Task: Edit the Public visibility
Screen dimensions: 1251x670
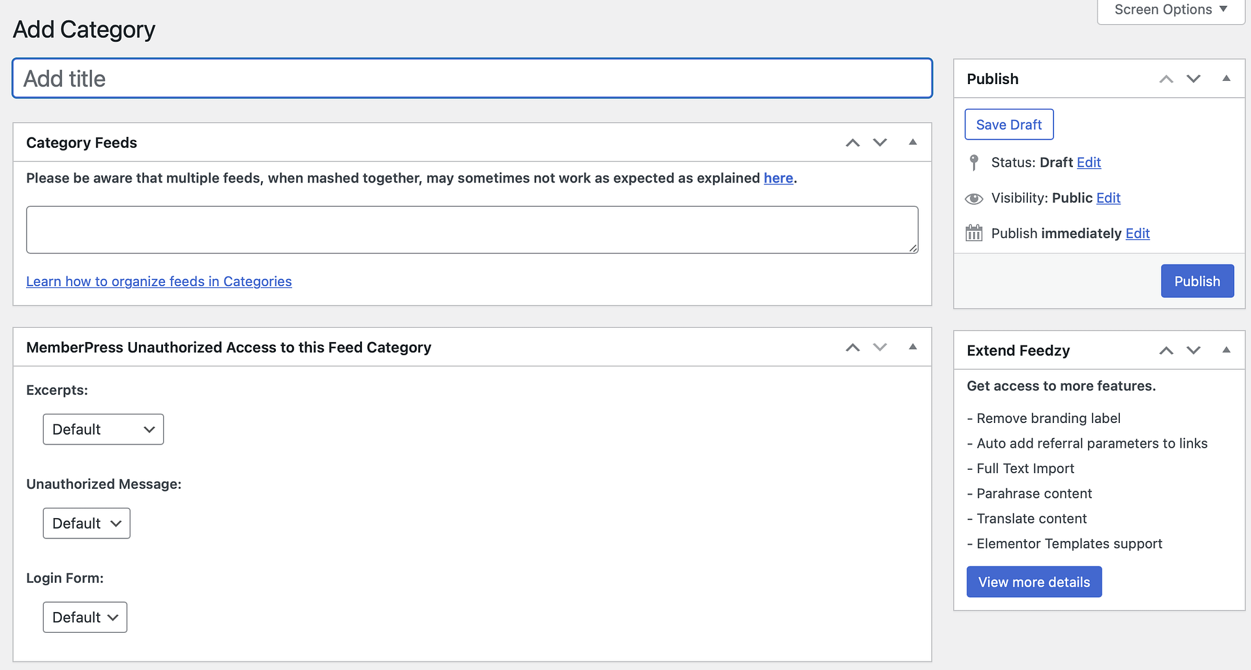Action: click(1108, 198)
